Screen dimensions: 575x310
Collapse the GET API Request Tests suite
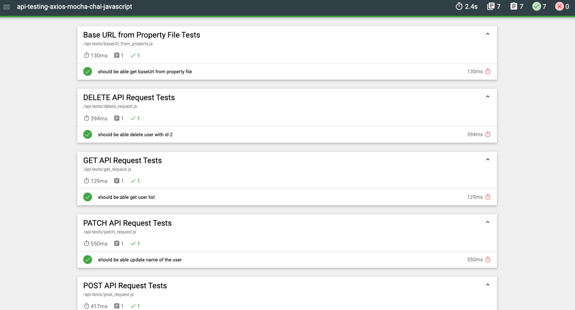click(487, 159)
